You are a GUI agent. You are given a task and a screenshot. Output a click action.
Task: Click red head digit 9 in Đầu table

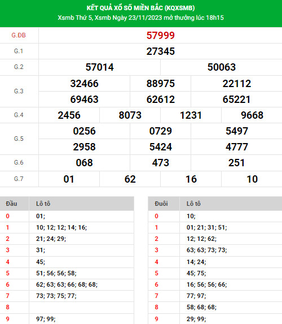point(8,319)
